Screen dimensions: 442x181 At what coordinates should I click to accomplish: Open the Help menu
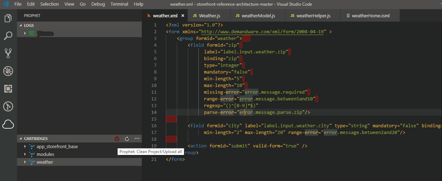[x=139, y=4]
